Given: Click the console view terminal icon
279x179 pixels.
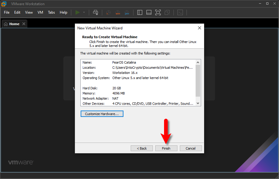Looking at the screenshot, I should (x=180, y=12).
